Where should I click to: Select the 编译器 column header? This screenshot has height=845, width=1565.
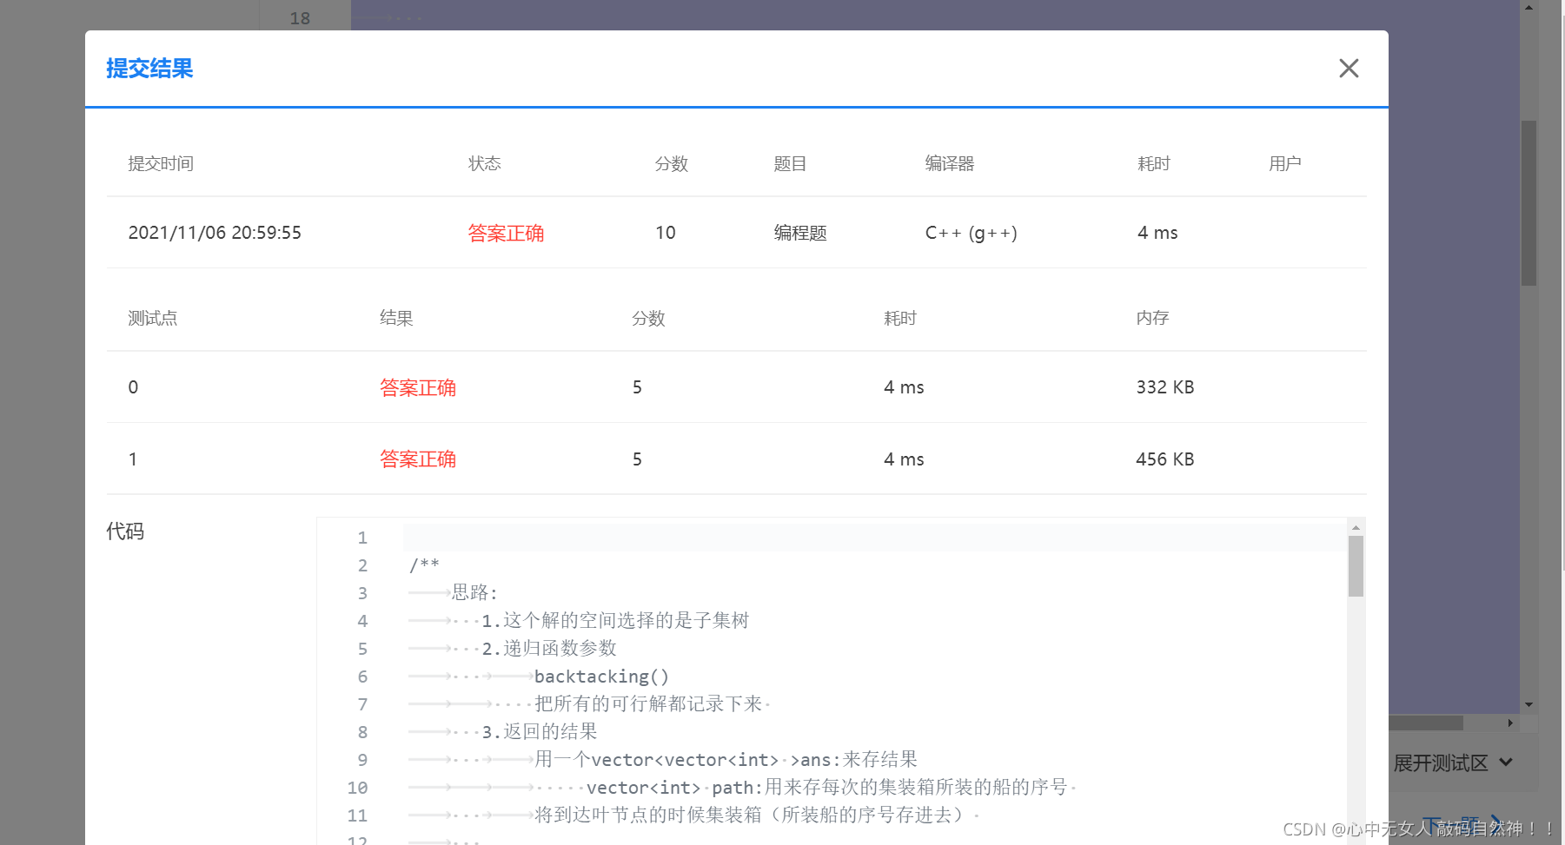click(949, 163)
